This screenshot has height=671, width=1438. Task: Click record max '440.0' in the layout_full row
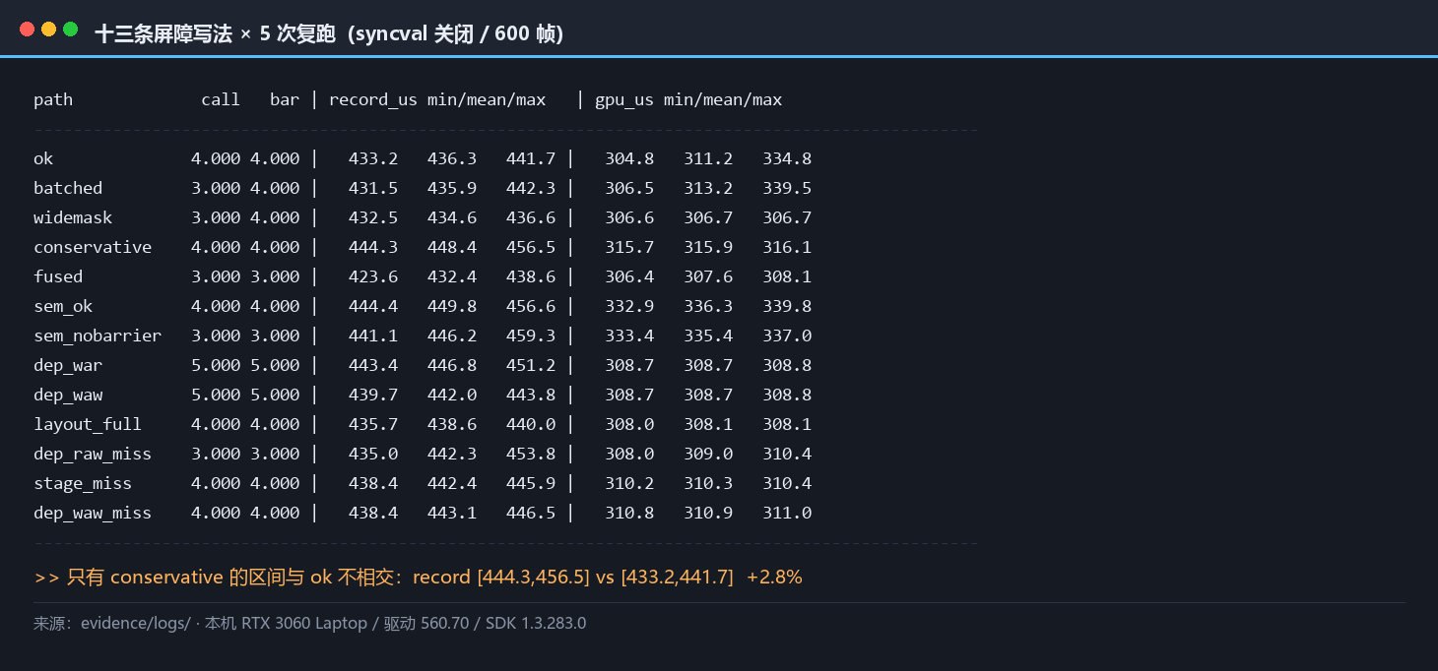(531, 424)
